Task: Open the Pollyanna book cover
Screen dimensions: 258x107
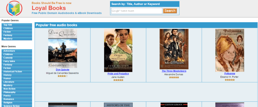Action: coord(230,50)
